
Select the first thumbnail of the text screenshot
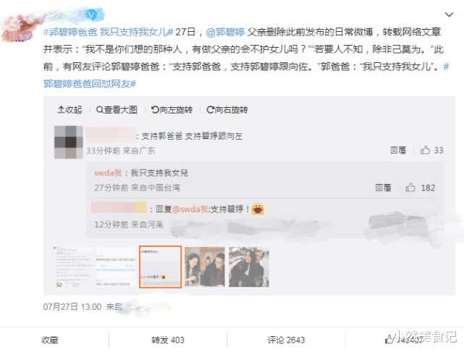point(72,267)
